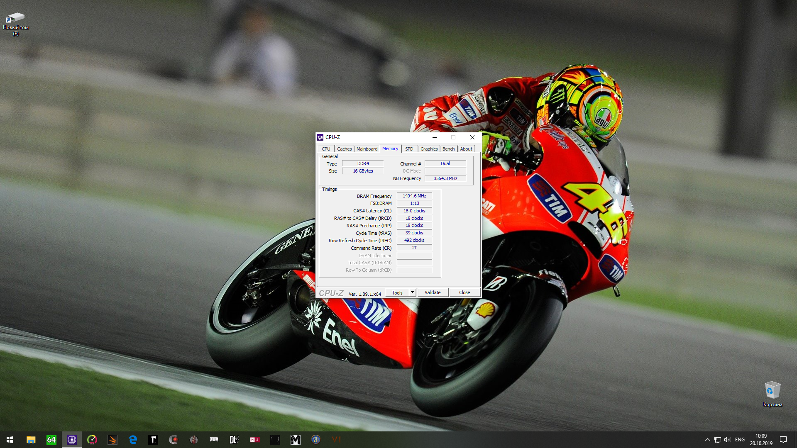This screenshot has height=448, width=797.
Task: Click the DRAM Frequency value field
Action: pos(414,196)
